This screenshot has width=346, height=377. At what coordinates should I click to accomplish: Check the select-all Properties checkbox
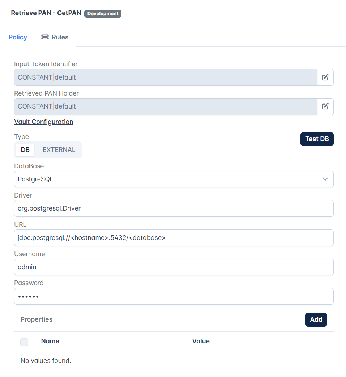pos(24,342)
